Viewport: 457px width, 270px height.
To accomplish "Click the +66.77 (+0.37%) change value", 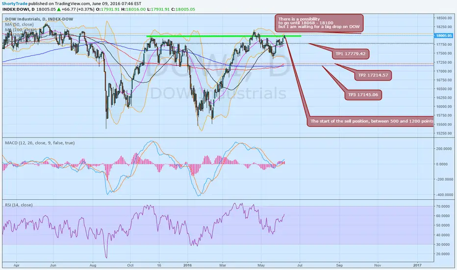I will tap(78, 9).
